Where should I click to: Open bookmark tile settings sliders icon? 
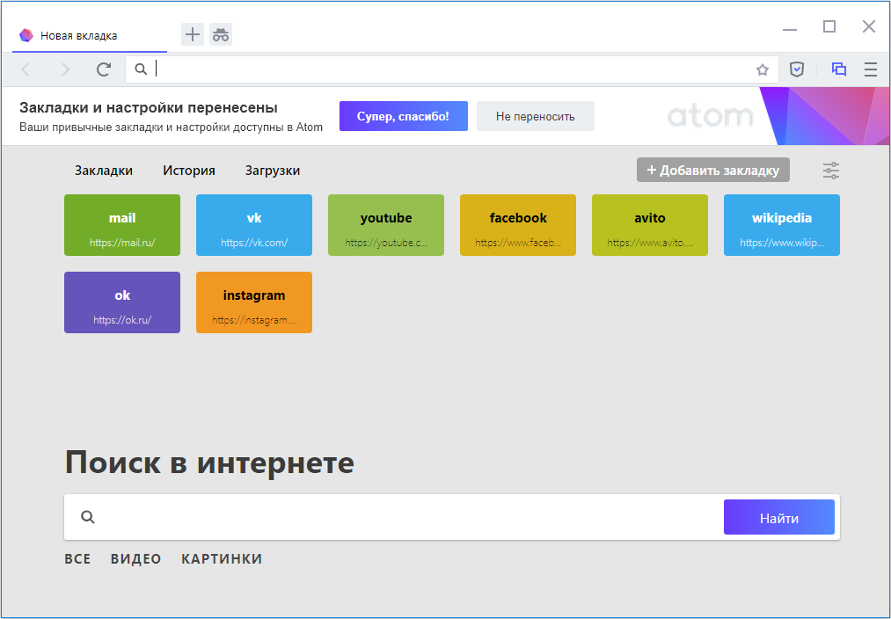(x=831, y=171)
